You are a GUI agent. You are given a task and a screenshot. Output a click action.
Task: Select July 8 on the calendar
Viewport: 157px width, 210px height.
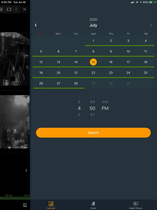point(93,51)
